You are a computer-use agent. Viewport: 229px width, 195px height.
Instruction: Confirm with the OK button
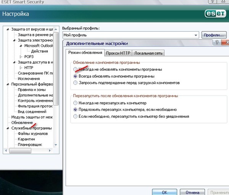point(164,192)
